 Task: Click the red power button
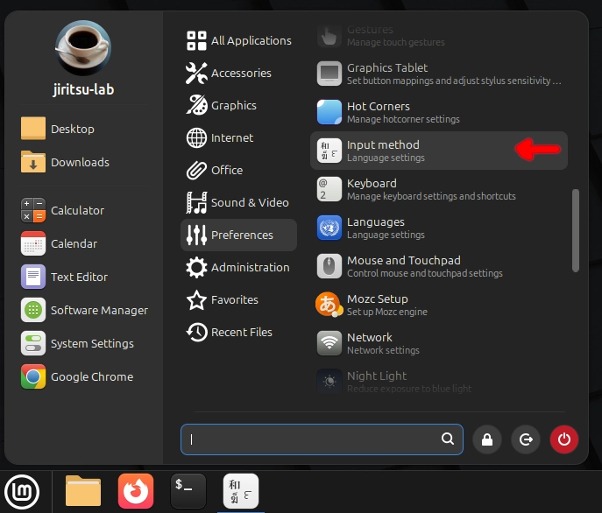pyautogui.click(x=564, y=439)
